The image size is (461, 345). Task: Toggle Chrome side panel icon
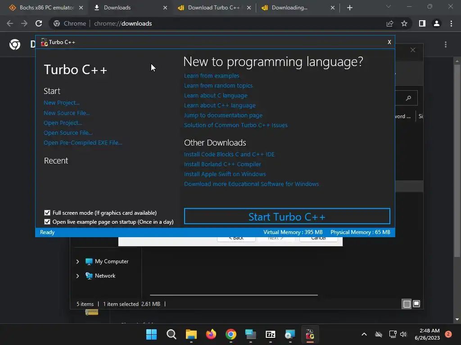tap(422, 23)
